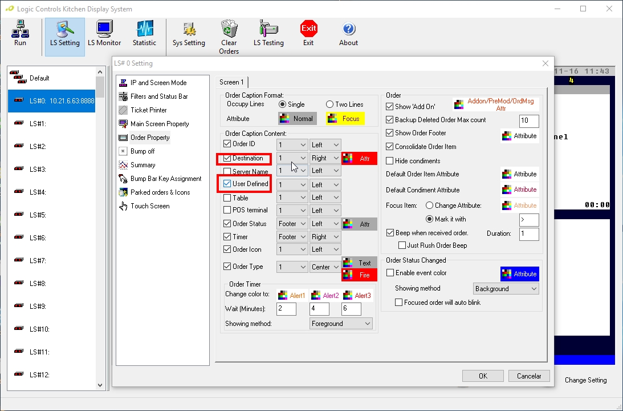
Task: Open Order Status Changed Background dropdown
Action: click(506, 288)
